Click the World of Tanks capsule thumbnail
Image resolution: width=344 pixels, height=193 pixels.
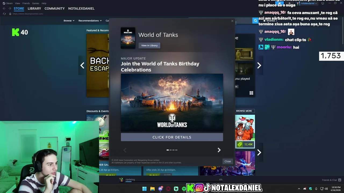[128, 38]
